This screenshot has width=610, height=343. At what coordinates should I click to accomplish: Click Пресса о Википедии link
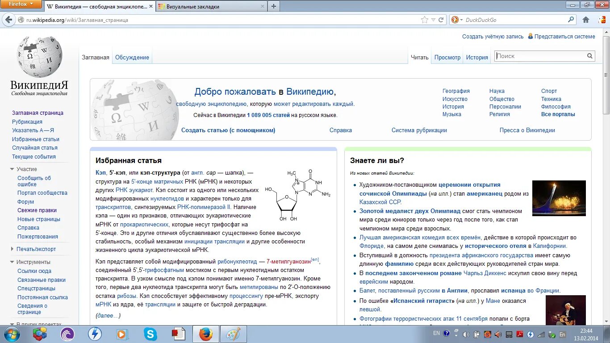pyautogui.click(x=527, y=130)
